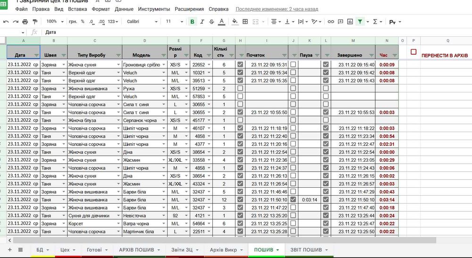Open грн. currency format button

[x=73, y=22]
